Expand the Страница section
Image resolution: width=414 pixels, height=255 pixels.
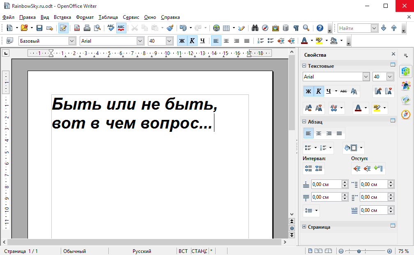coord(304,227)
